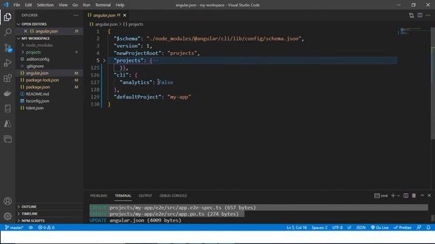Unfold the projects block at line 5
The image size is (435, 244).
(104, 60)
